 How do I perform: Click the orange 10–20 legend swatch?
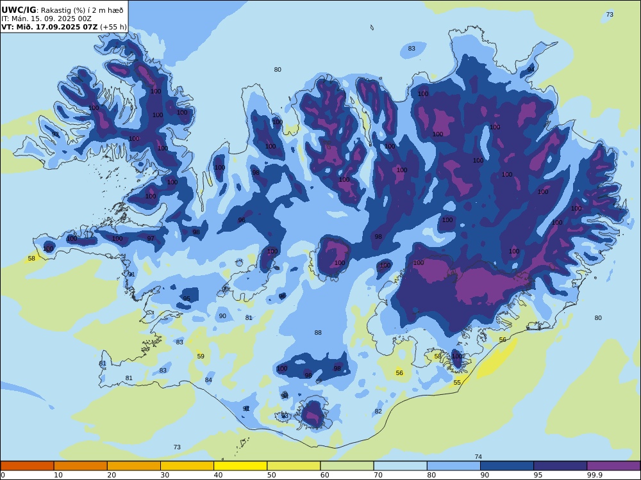pyautogui.click(x=81, y=466)
